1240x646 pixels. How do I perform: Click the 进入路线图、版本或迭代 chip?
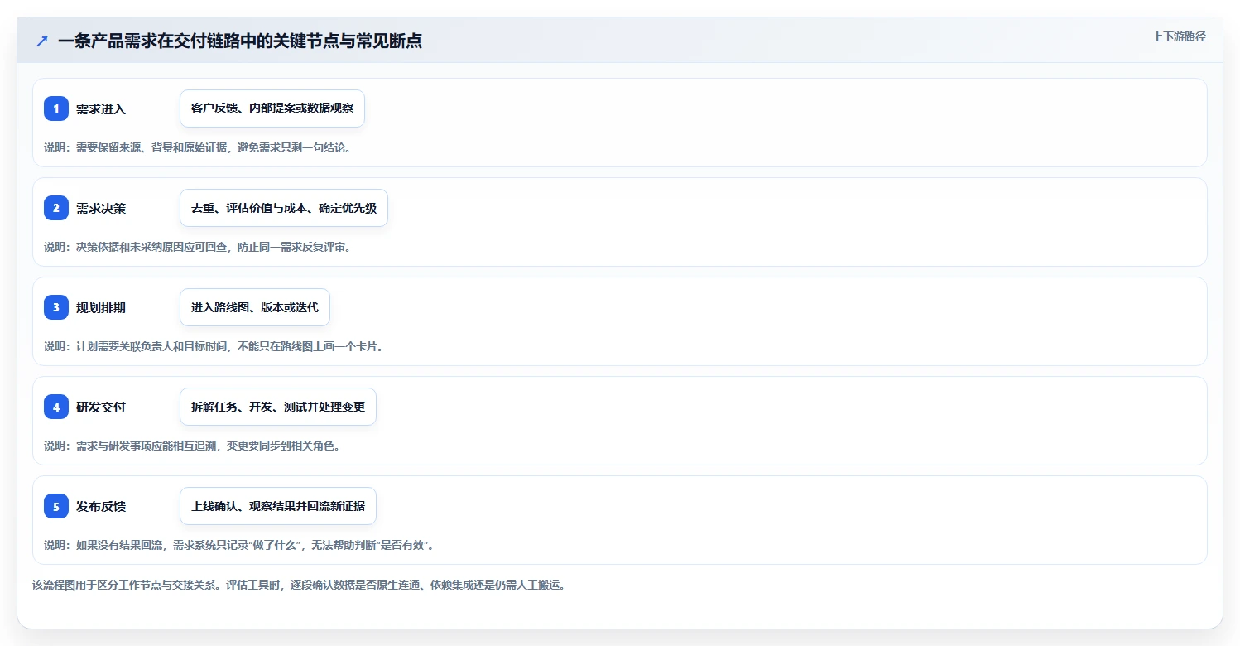pos(255,307)
